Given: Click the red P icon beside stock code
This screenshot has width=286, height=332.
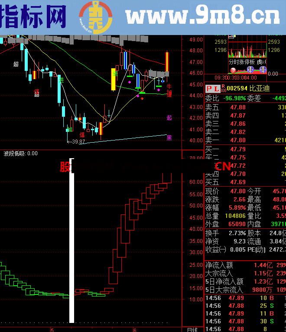Looking at the screenshot, I should pyautogui.click(x=208, y=89).
